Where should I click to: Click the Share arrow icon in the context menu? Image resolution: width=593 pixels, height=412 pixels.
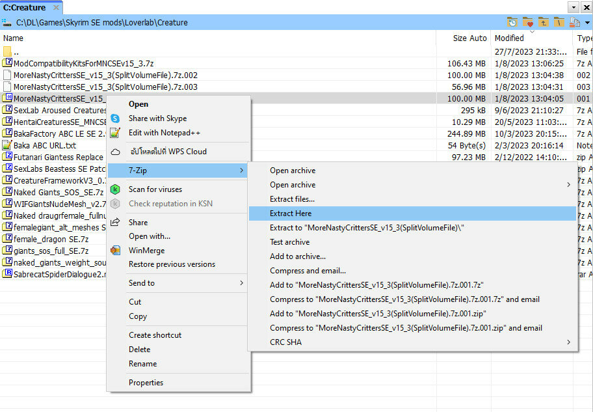(x=115, y=223)
